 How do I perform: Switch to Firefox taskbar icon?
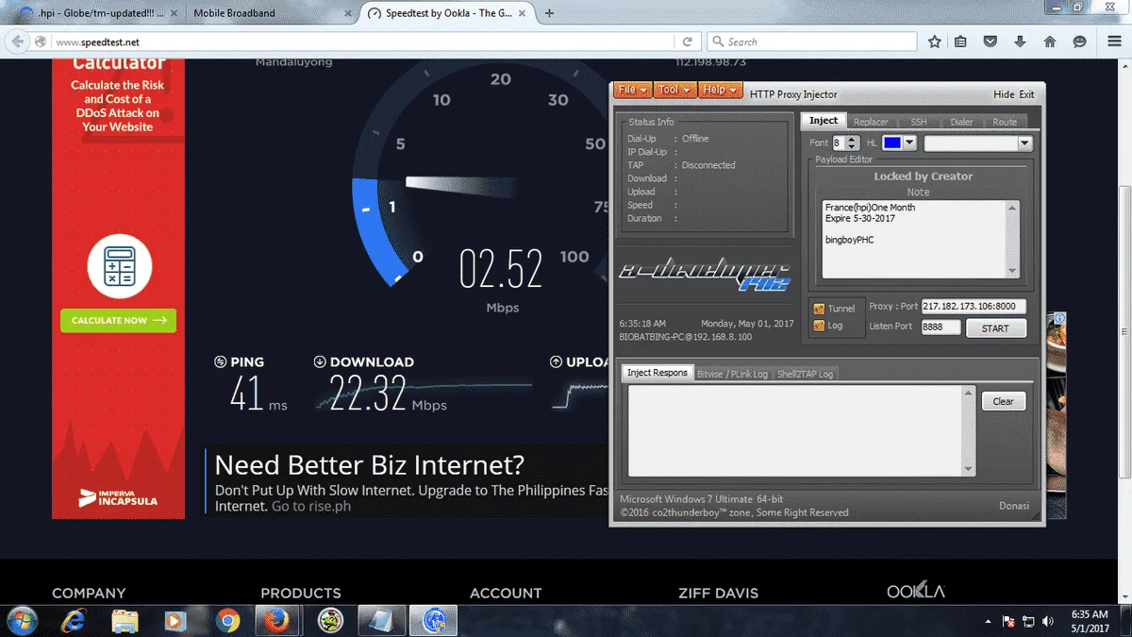point(275,621)
